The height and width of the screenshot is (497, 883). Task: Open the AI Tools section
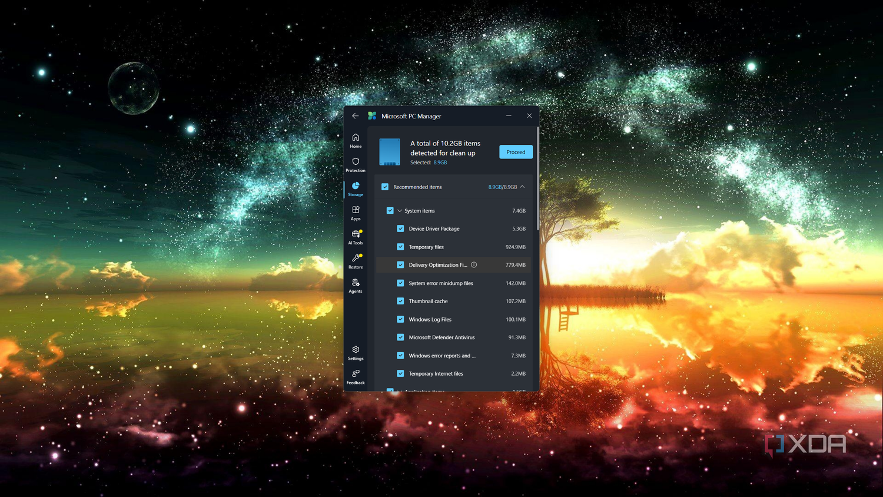356,237
